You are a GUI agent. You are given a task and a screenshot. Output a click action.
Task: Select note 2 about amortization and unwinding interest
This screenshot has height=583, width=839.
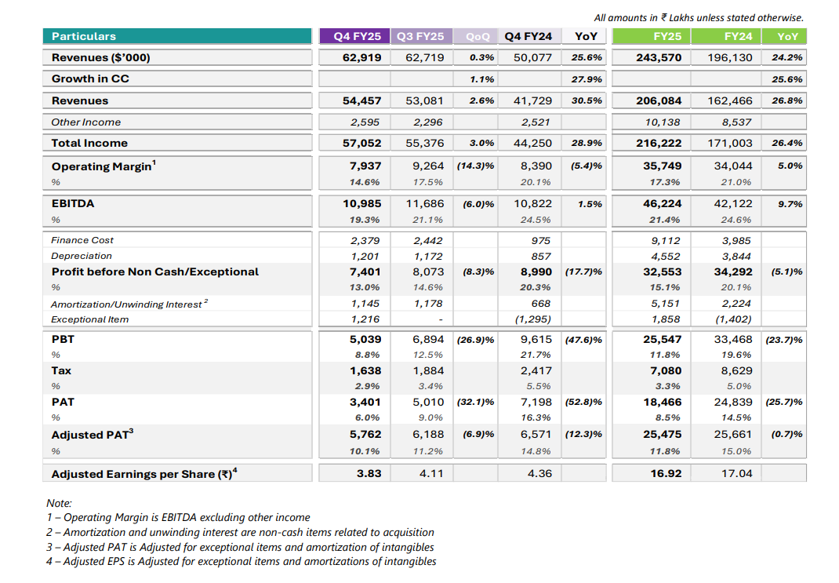coord(240,532)
